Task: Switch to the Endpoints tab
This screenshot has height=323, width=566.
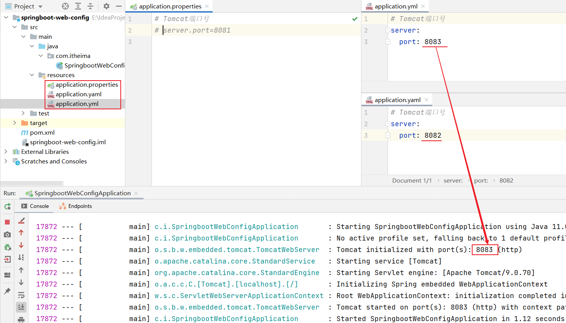Action: click(76, 206)
